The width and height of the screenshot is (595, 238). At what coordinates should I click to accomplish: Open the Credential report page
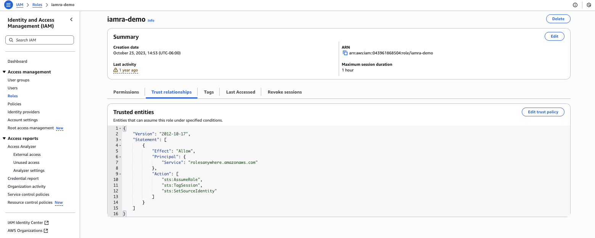tap(23, 178)
